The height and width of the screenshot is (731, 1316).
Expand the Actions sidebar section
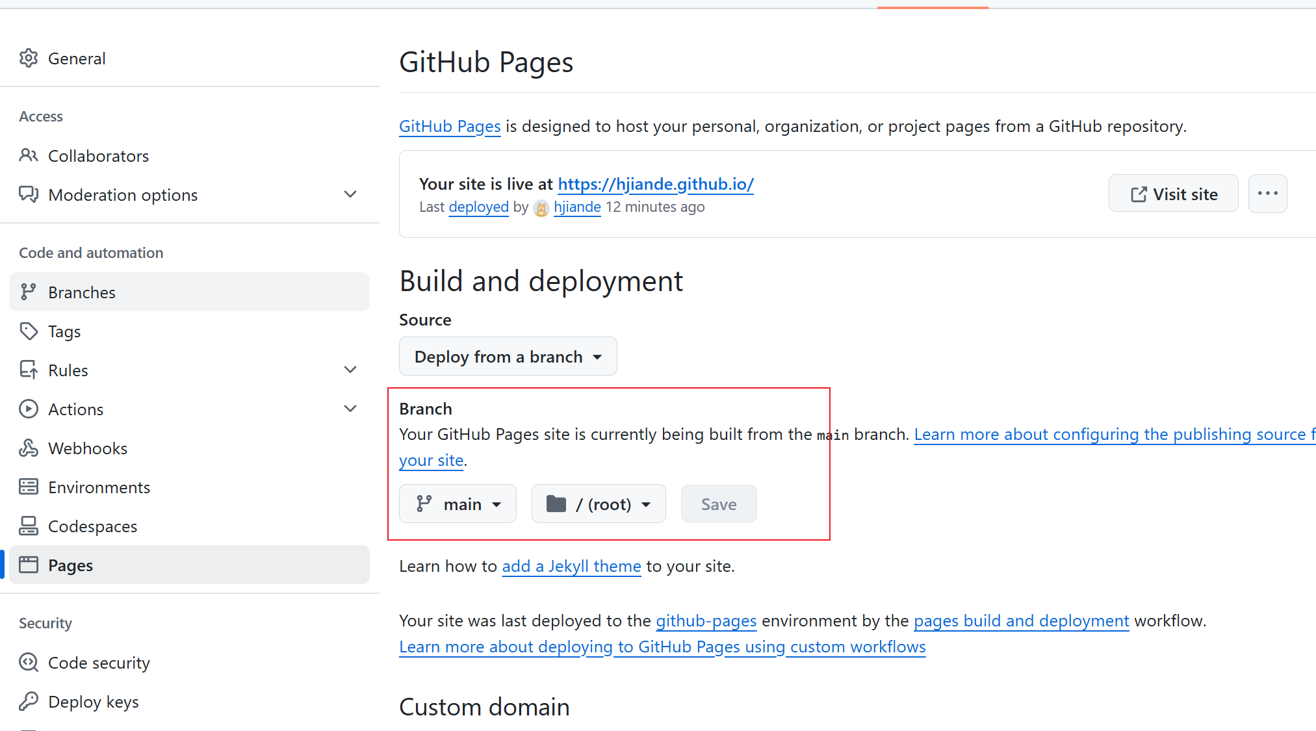[350, 409]
